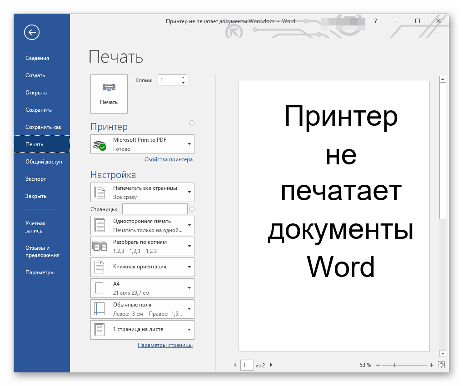
Task: Open the Свойства принтера link
Action: 168,159
